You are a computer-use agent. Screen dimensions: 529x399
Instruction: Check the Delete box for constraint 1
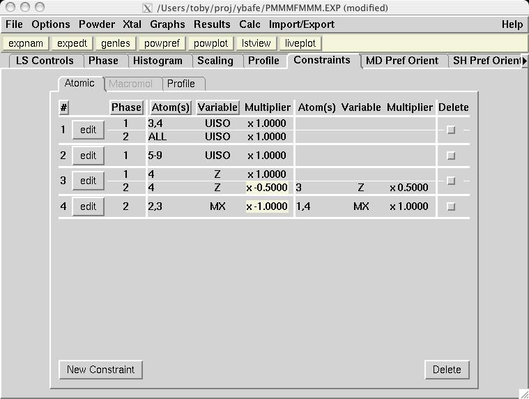(x=451, y=130)
